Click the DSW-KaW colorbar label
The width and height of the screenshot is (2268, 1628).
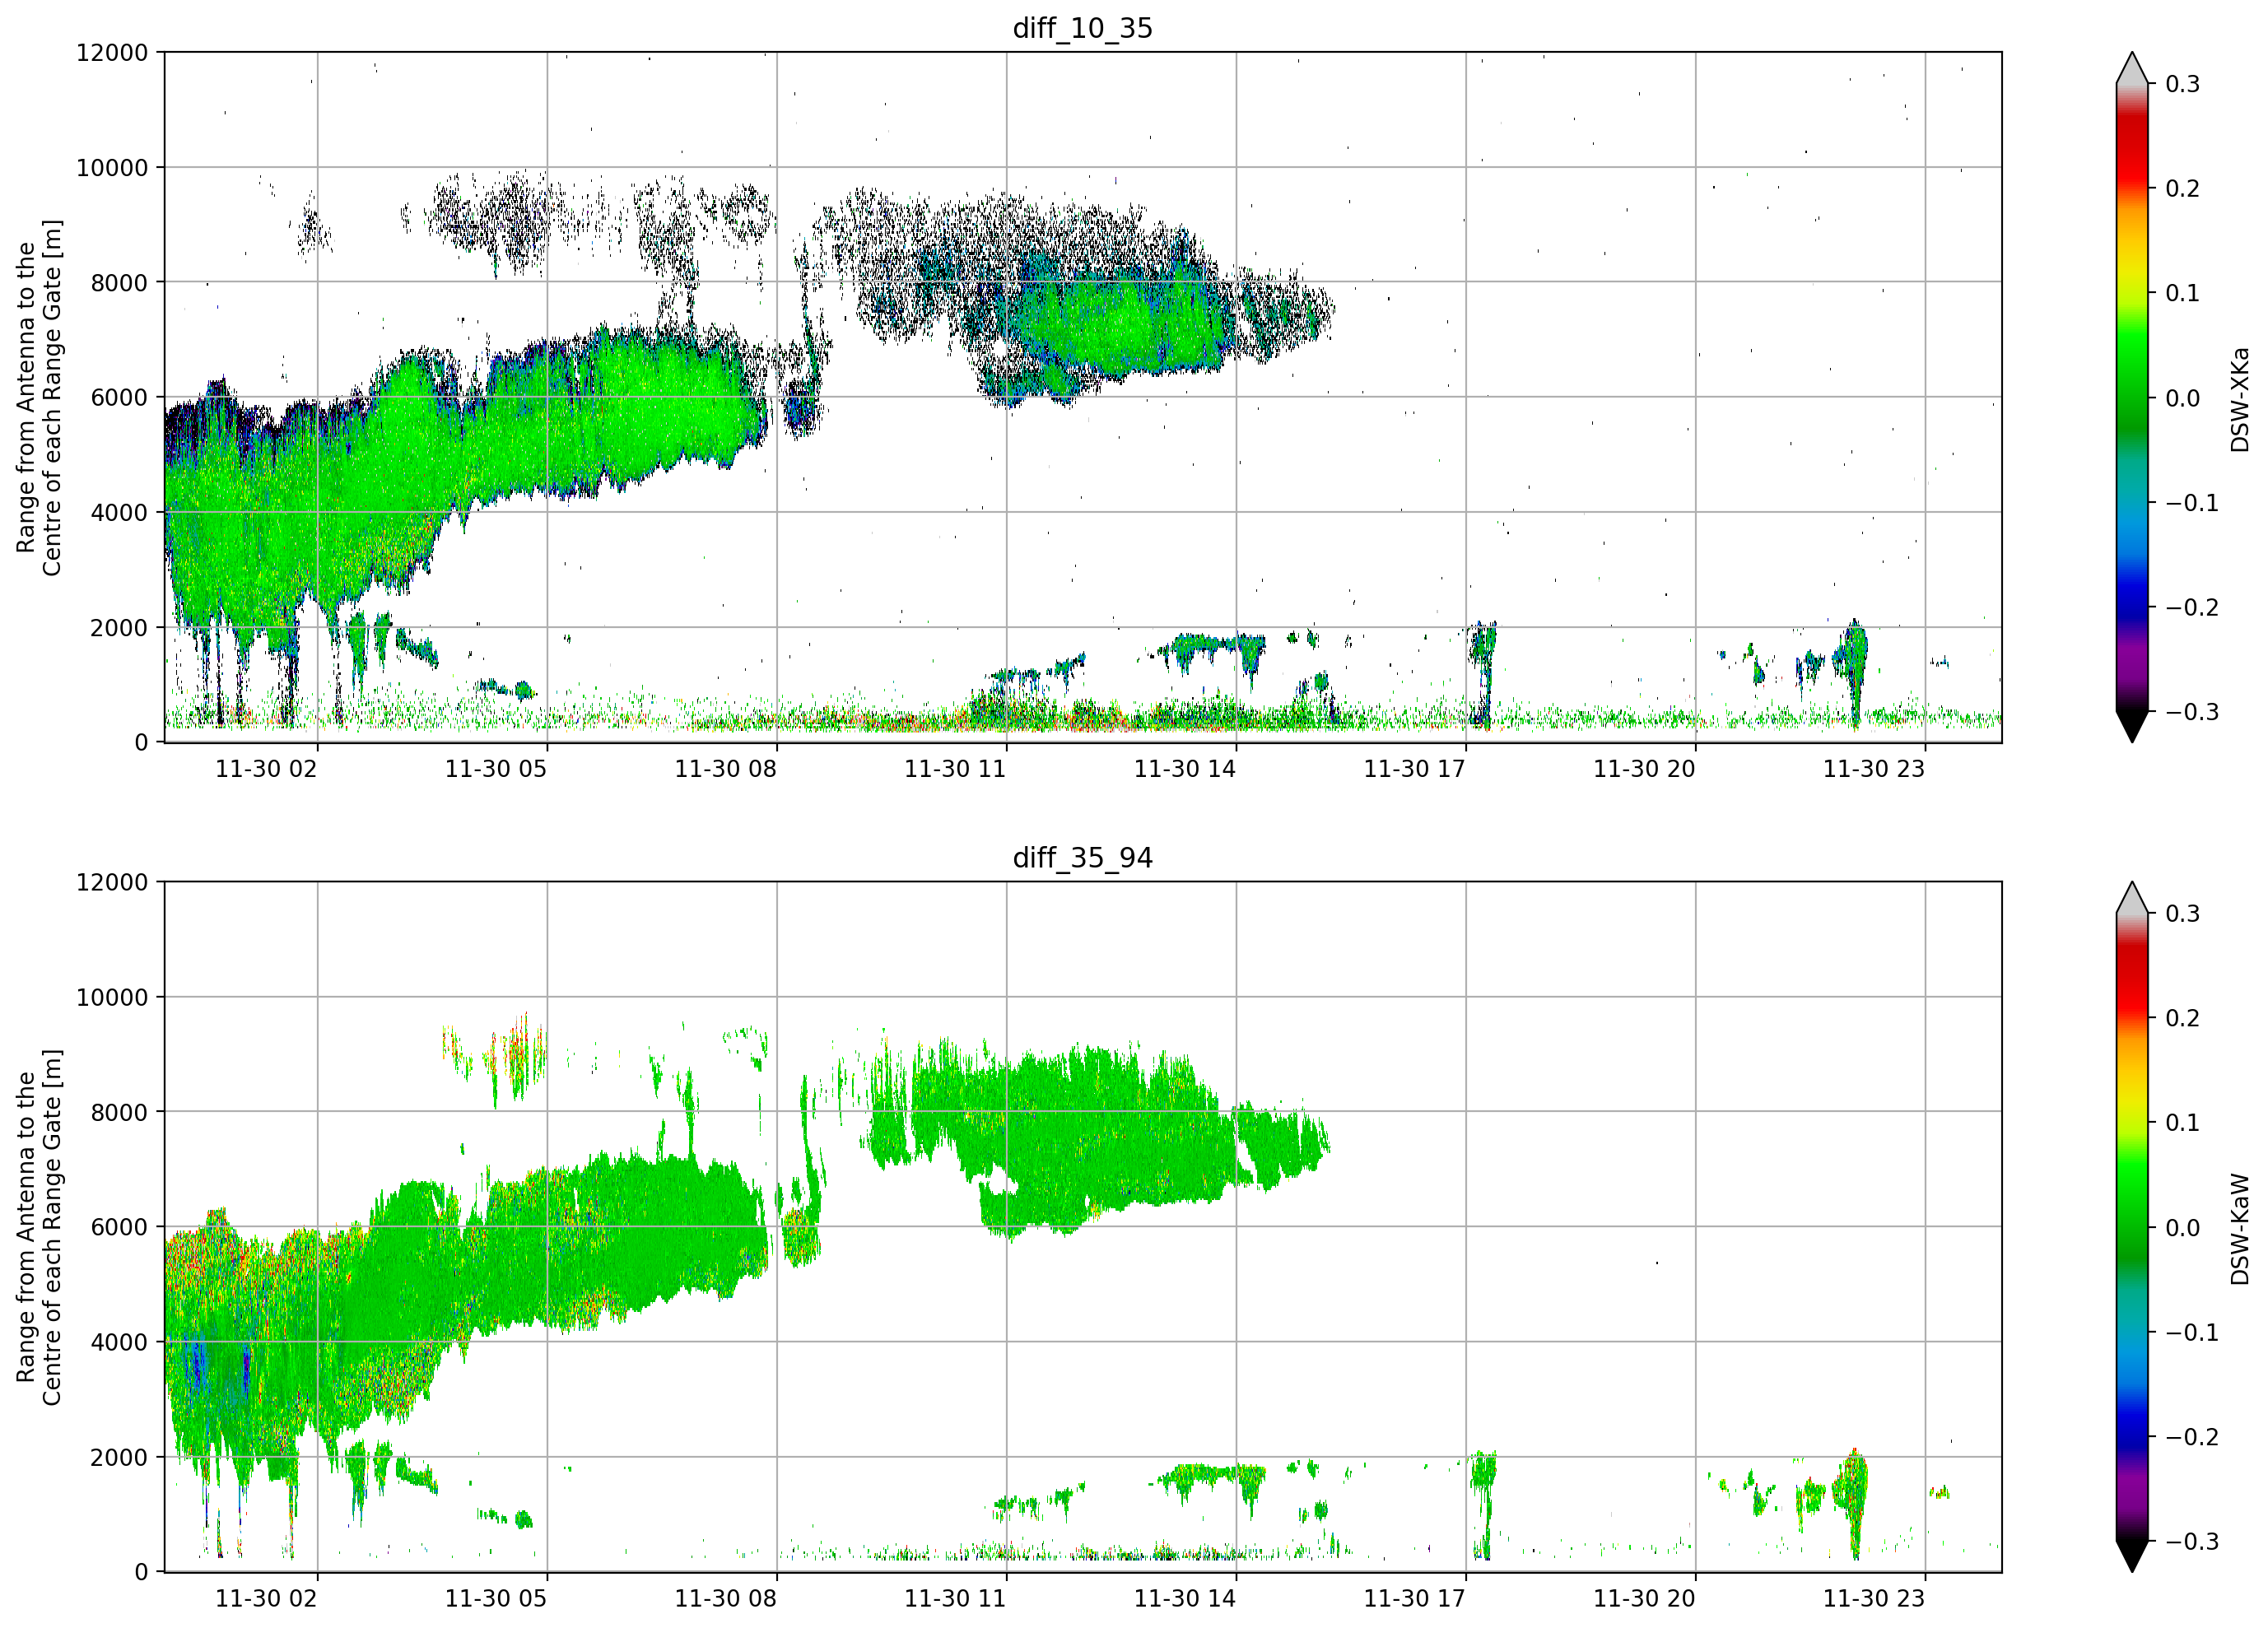pos(2240,1229)
